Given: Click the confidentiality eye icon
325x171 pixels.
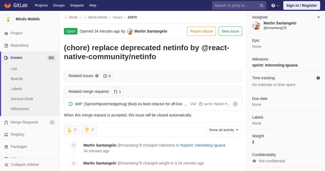Looking at the screenshot, I should (254, 161).
